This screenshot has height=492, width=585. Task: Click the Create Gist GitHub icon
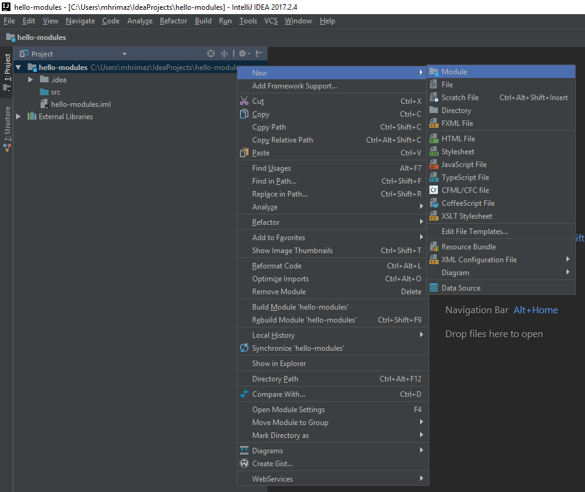tap(244, 464)
